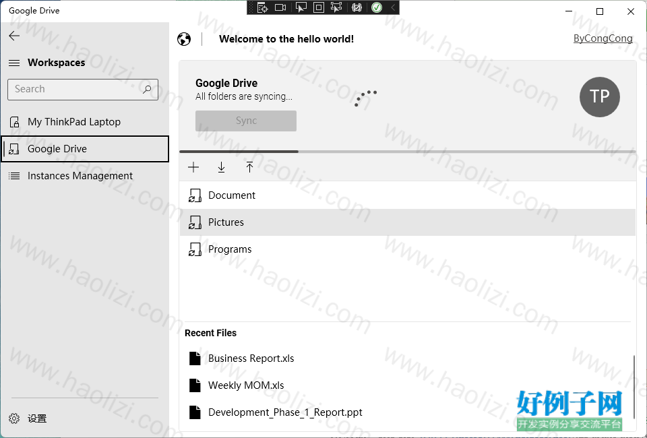This screenshot has width=647, height=438.
Task: Click the Instances Management list icon
Action: pos(14,176)
